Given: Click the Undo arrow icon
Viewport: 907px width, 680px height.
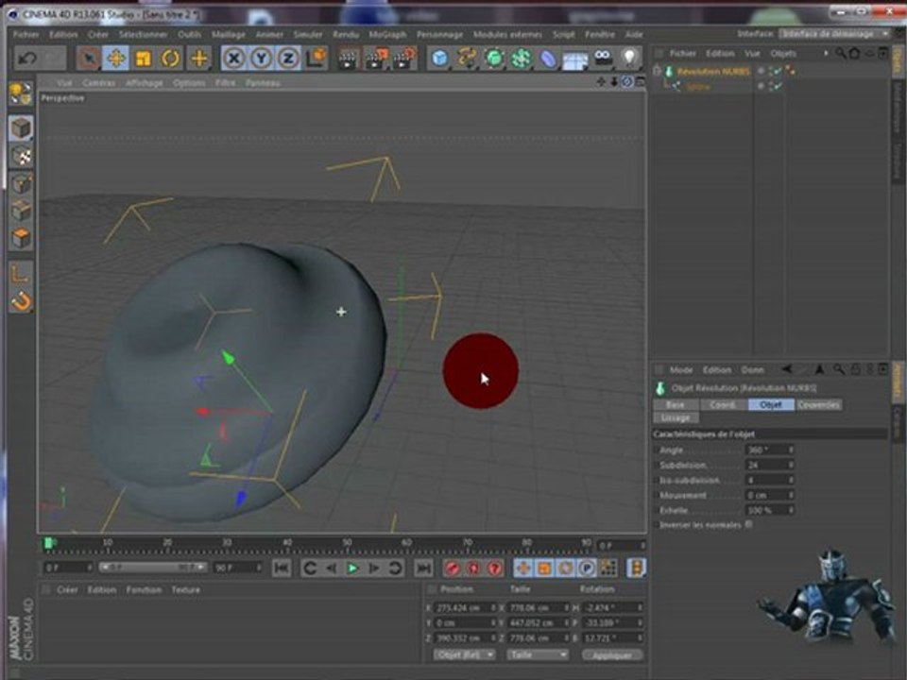Looking at the screenshot, I should 27,59.
